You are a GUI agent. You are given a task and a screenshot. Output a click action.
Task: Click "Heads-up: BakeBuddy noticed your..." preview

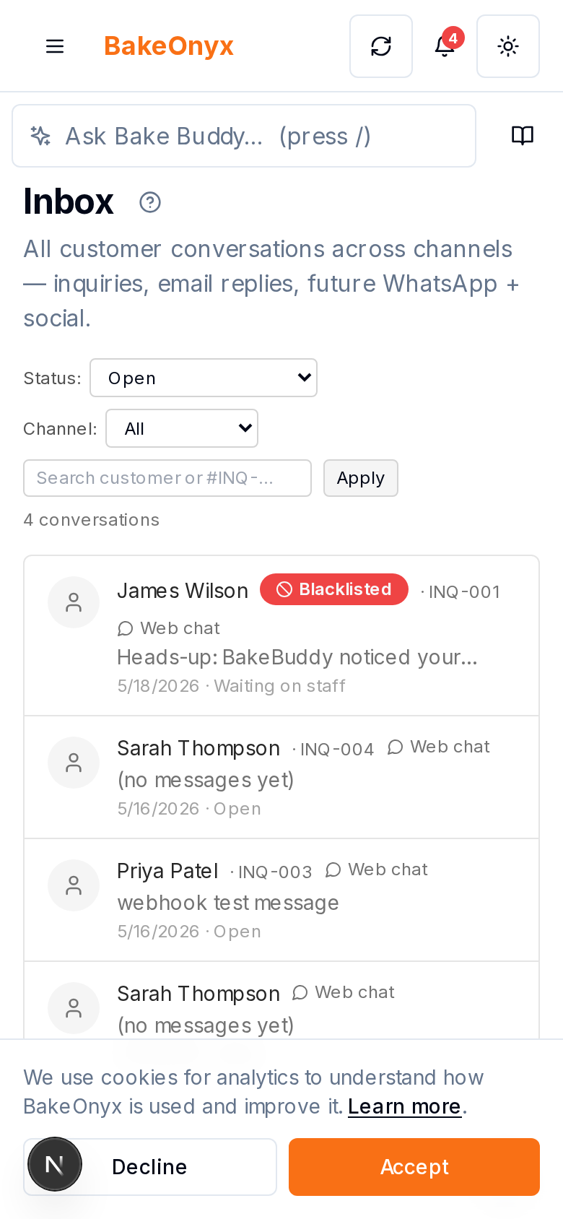(297, 657)
